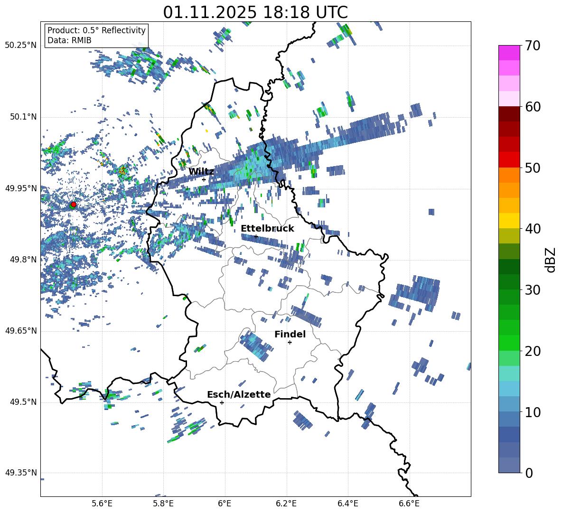Click the 49.95°N latitude label
Image resolution: width=562 pixels, height=513 pixels.
click(21, 188)
